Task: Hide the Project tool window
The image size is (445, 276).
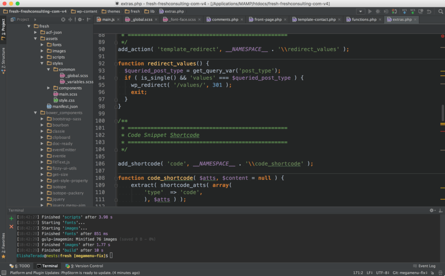Action: coord(88,19)
